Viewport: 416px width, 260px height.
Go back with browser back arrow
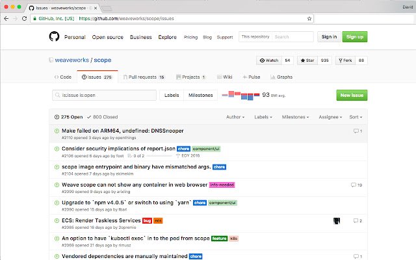tap(6, 19)
